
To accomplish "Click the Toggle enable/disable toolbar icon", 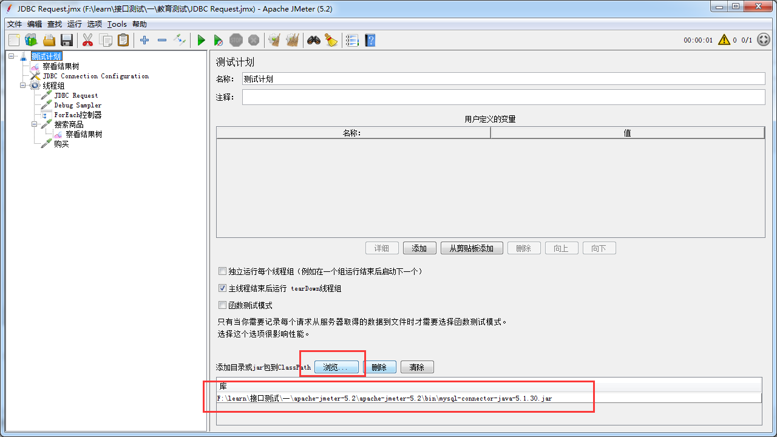I will coord(180,40).
